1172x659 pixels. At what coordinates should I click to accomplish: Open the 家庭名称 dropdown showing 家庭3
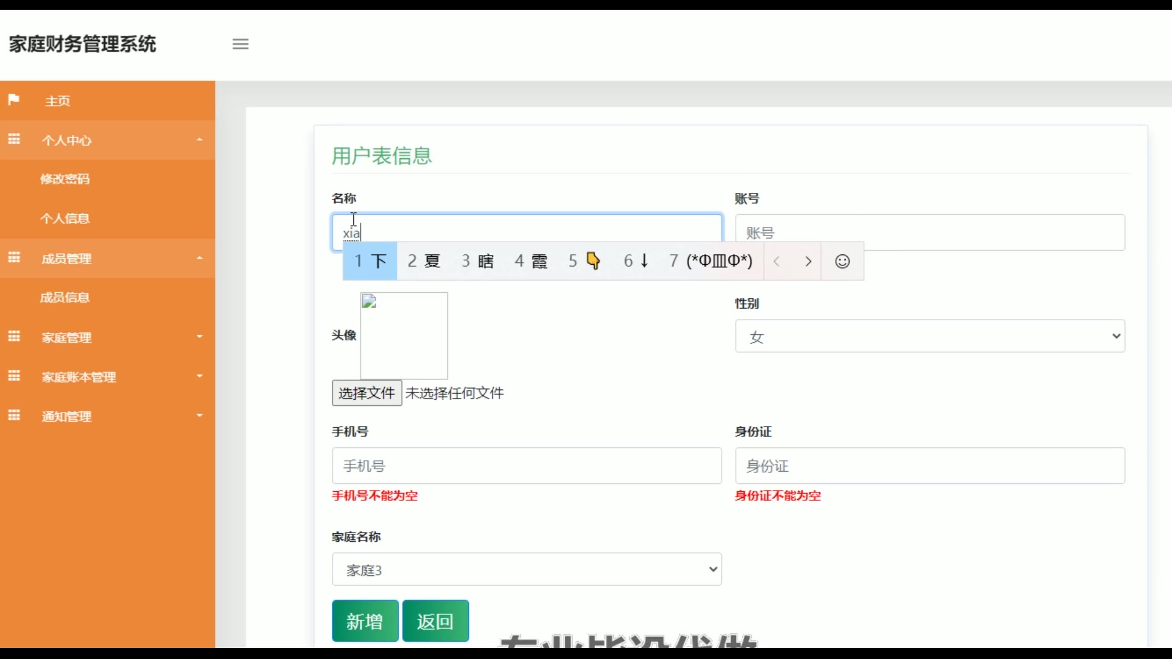pyautogui.click(x=527, y=569)
